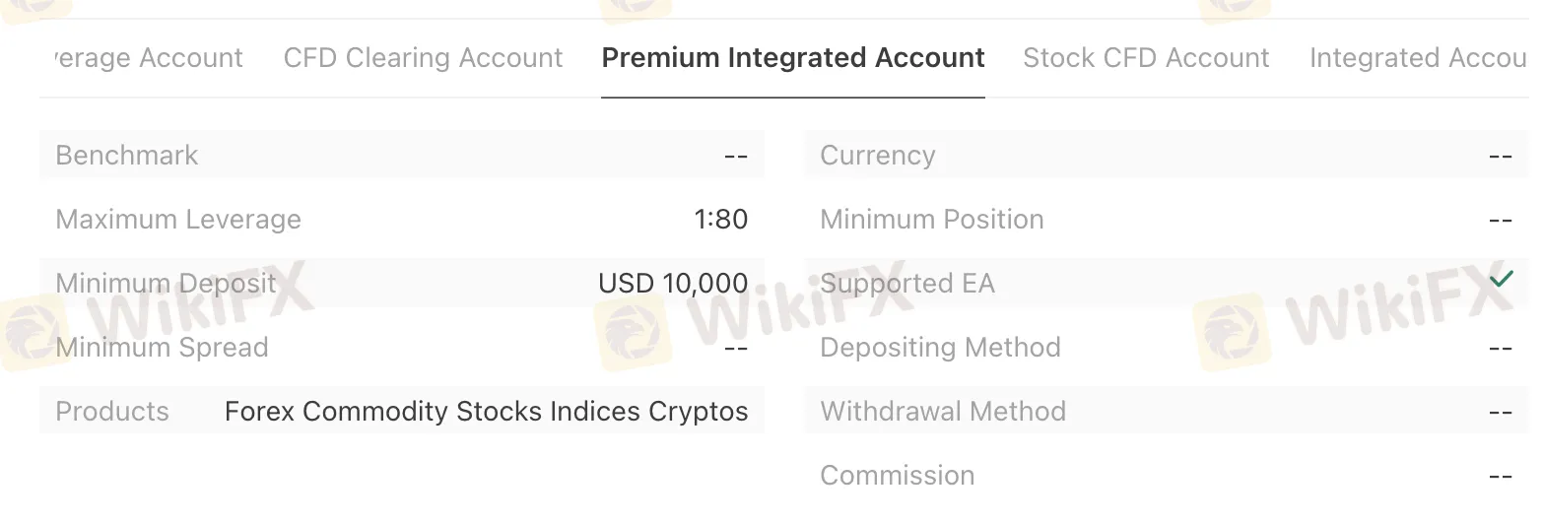Select the Premium Integrated Account tab
Image resolution: width=1543 pixels, height=524 pixels.
click(x=793, y=58)
